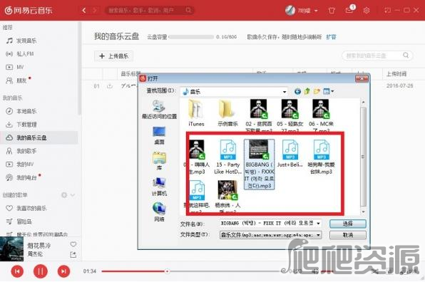Switch to mini mode icon
This screenshot has width=425, height=282.
[x=388, y=11]
